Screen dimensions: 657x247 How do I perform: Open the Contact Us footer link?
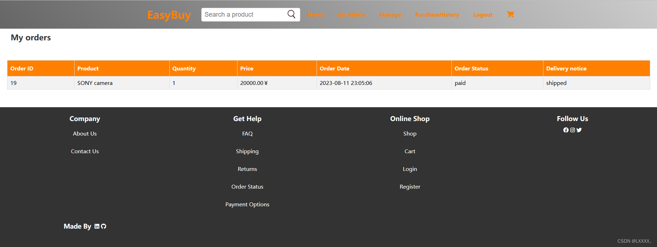pyautogui.click(x=85, y=151)
